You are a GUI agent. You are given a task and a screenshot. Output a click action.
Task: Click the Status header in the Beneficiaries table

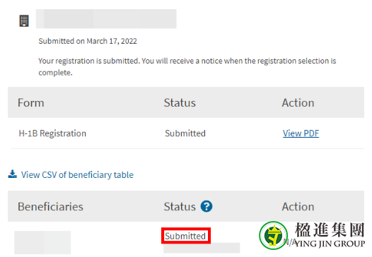pyautogui.click(x=180, y=207)
